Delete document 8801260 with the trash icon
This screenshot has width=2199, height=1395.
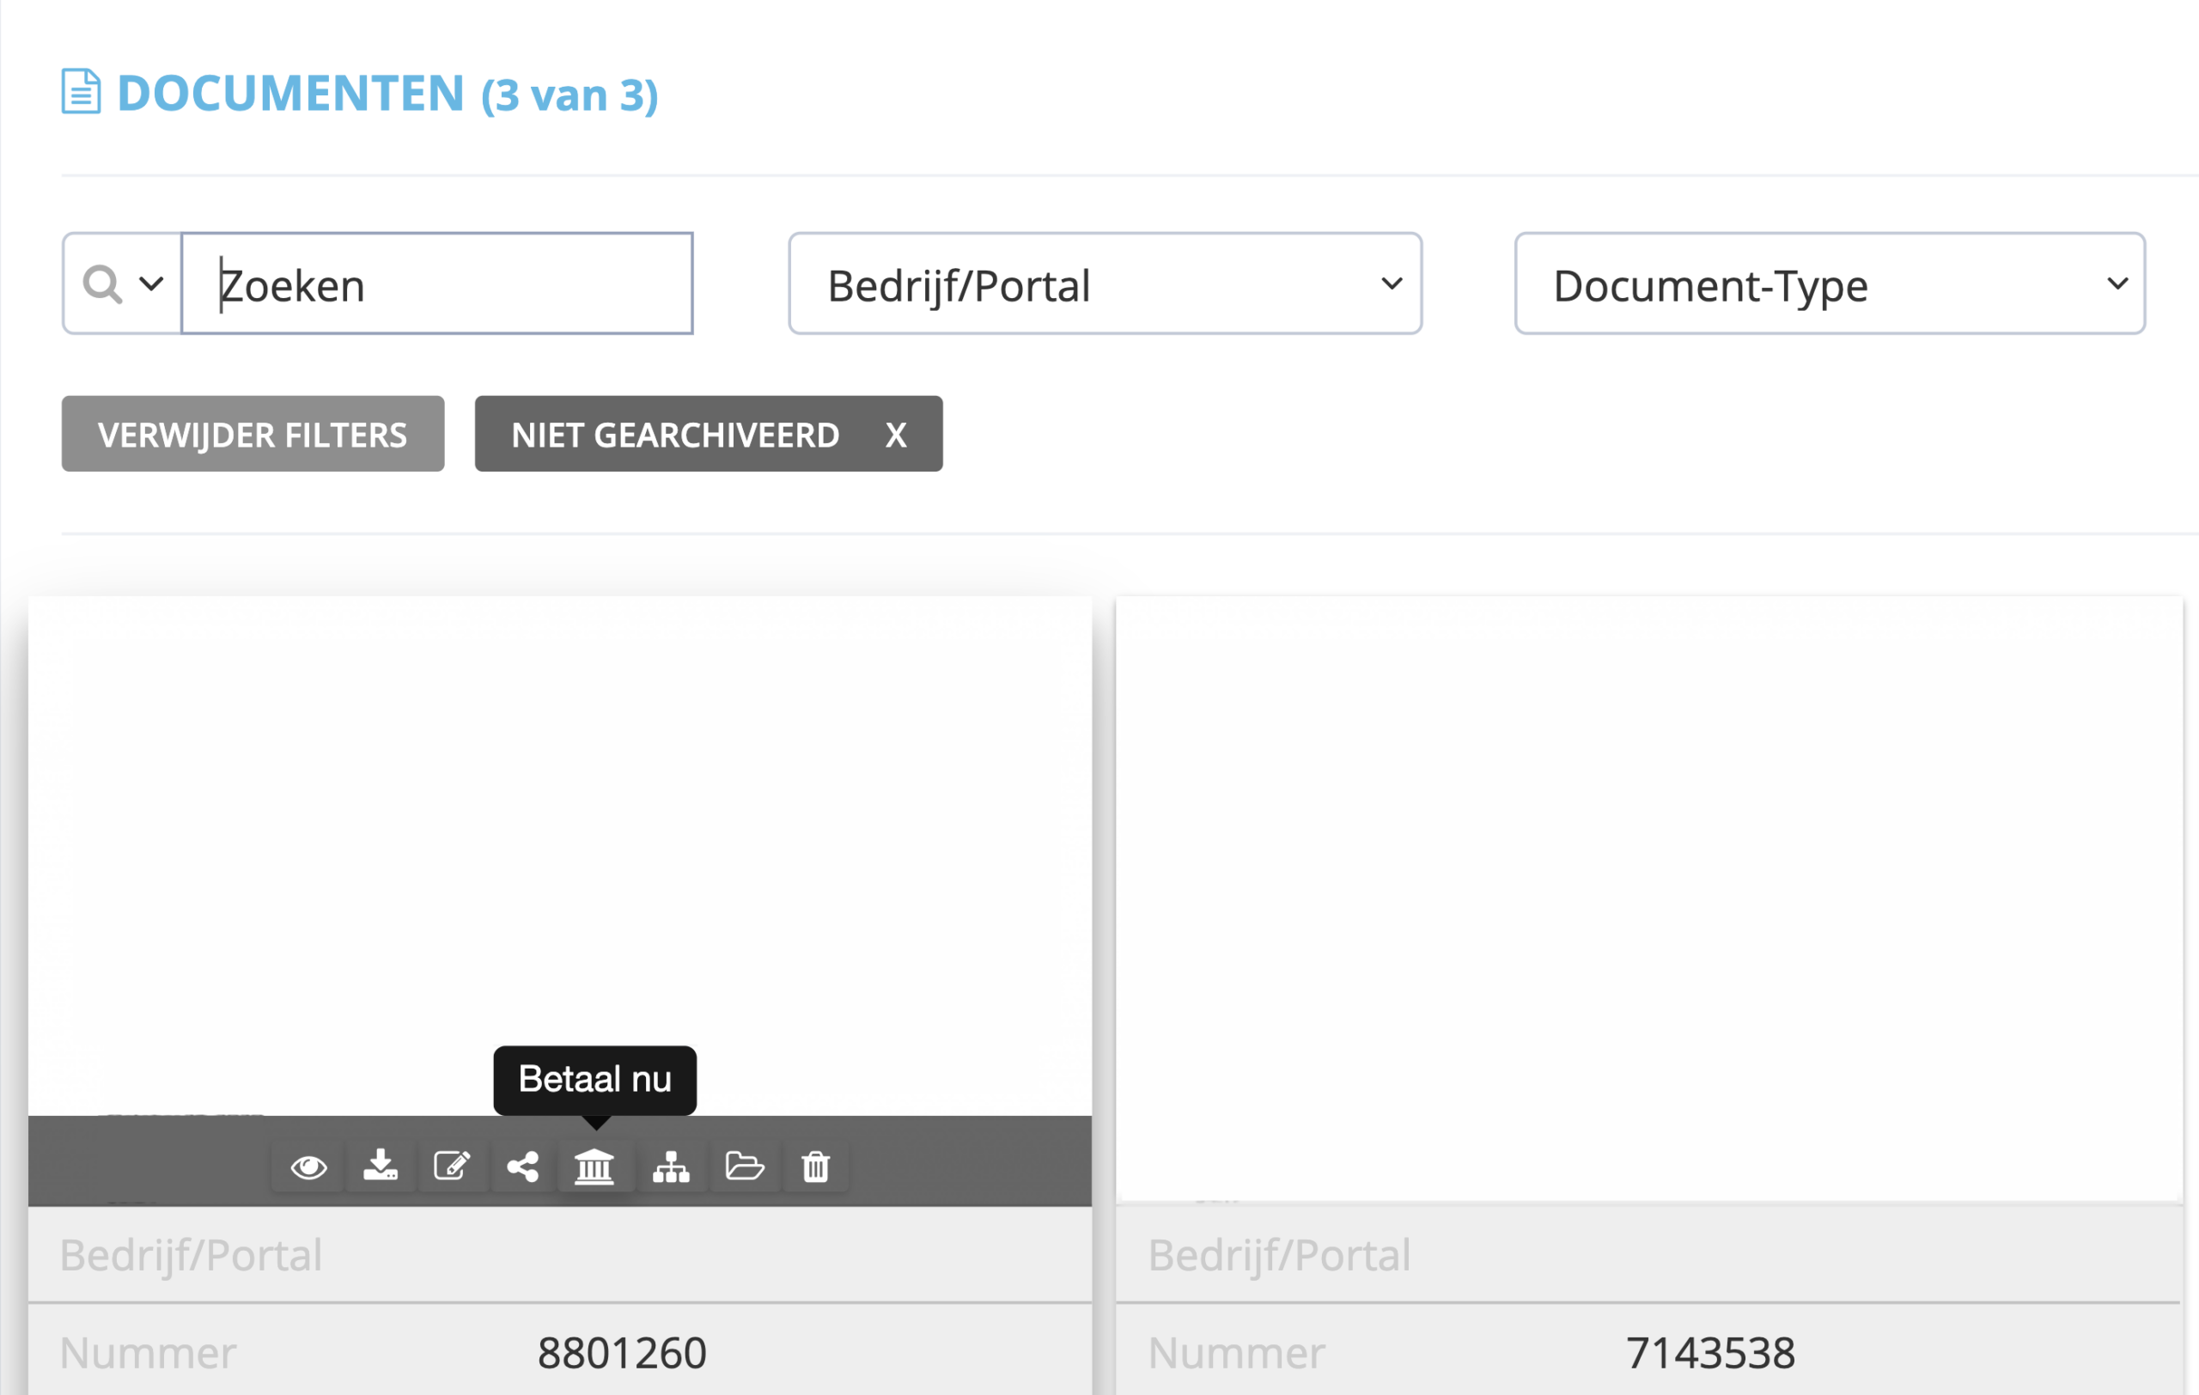point(815,1167)
